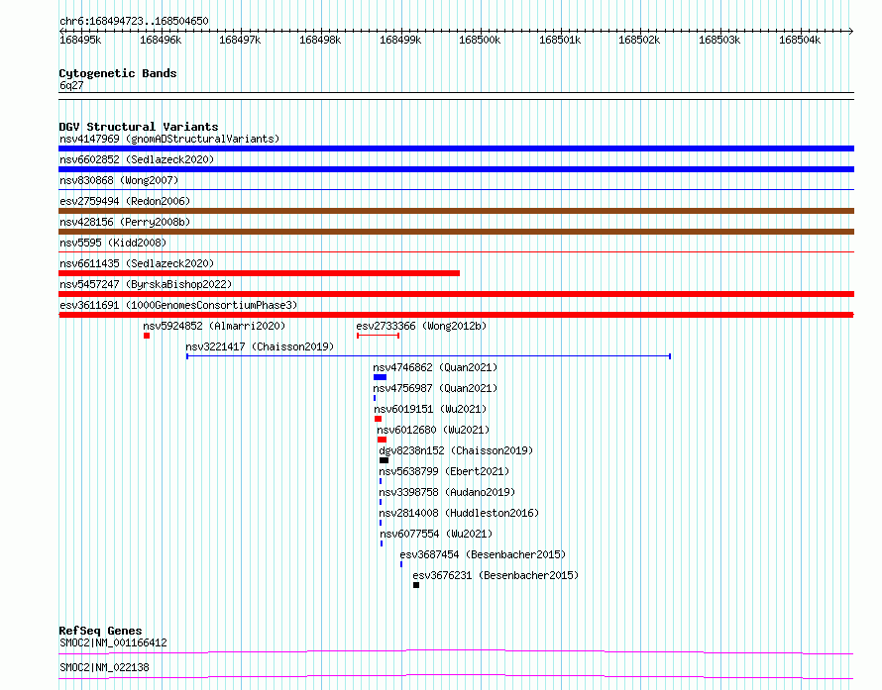Viewport: 882px width, 690px height.
Task: Click the 168500k ruler mark
Action: point(480,40)
